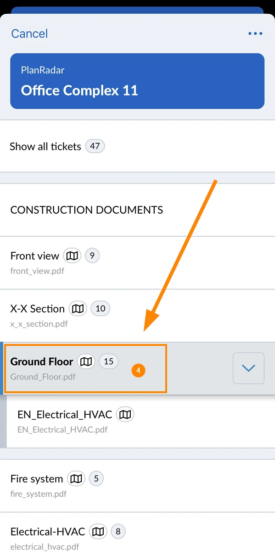Select the Office Complex 11 project banner
The height and width of the screenshot is (556, 275).
point(137,81)
